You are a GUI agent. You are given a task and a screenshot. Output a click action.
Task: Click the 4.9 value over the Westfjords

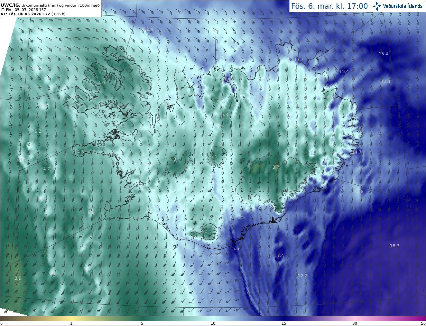click(101, 83)
